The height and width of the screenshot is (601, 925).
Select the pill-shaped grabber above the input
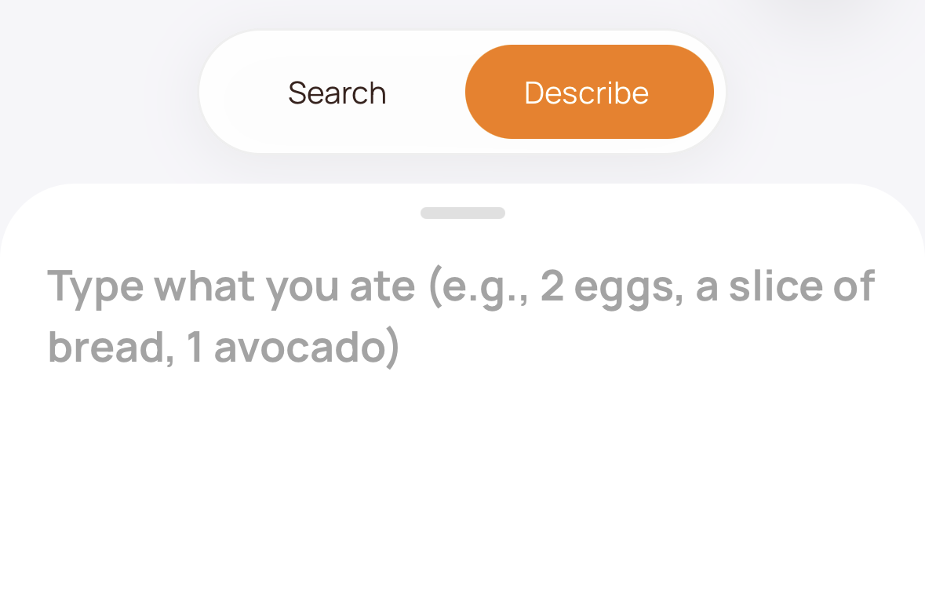pyautogui.click(x=463, y=213)
